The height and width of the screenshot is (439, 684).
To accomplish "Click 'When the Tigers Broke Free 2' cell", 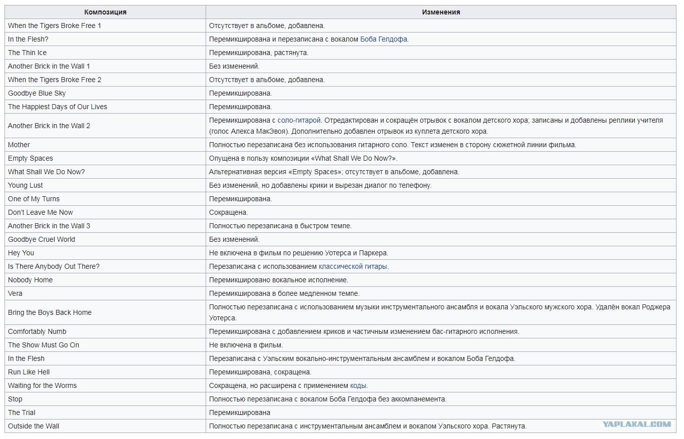I will (x=105, y=80).
